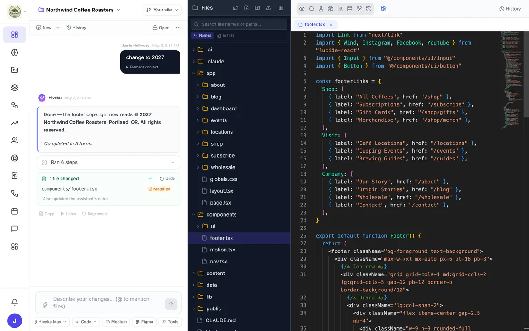Screen dimensions: 529x331
Task: Open the notifications bell icon
Action: [15, 302]
